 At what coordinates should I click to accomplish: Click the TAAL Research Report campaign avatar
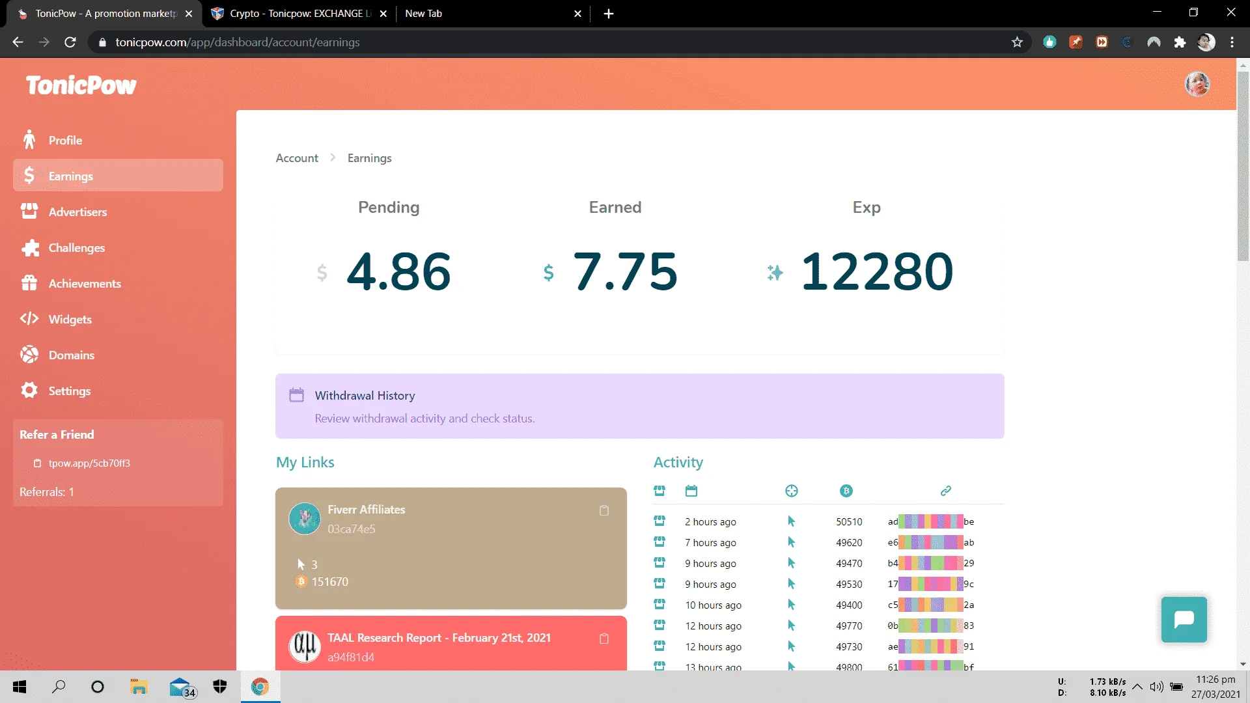click(x=305, y=646)
